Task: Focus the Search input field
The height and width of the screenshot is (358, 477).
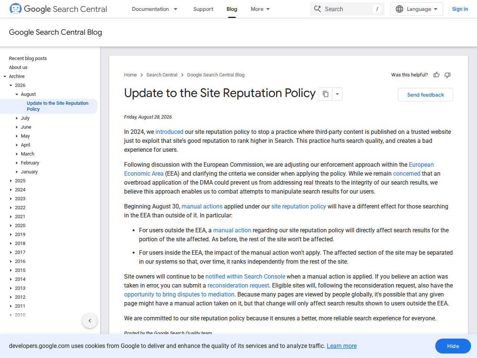Action: click(x=347, y=9)
